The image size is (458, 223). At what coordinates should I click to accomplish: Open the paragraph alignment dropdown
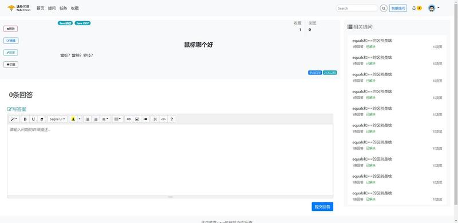105,119
